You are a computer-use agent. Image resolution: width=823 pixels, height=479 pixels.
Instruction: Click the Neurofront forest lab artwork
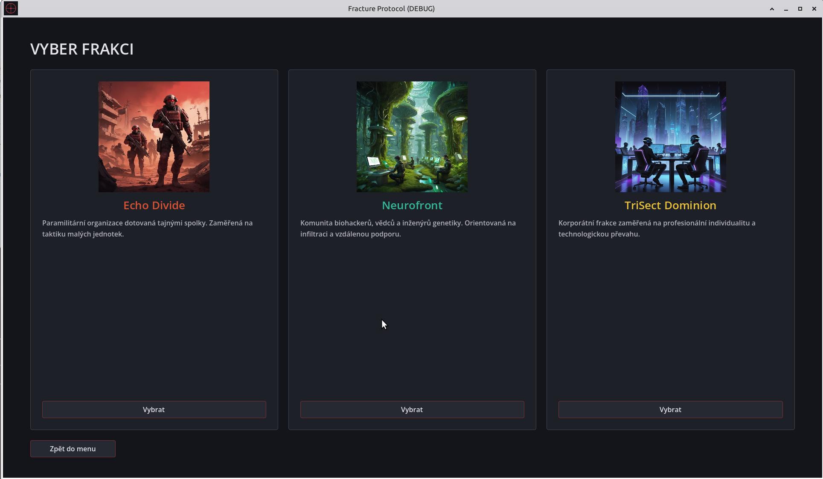[412, 137]
